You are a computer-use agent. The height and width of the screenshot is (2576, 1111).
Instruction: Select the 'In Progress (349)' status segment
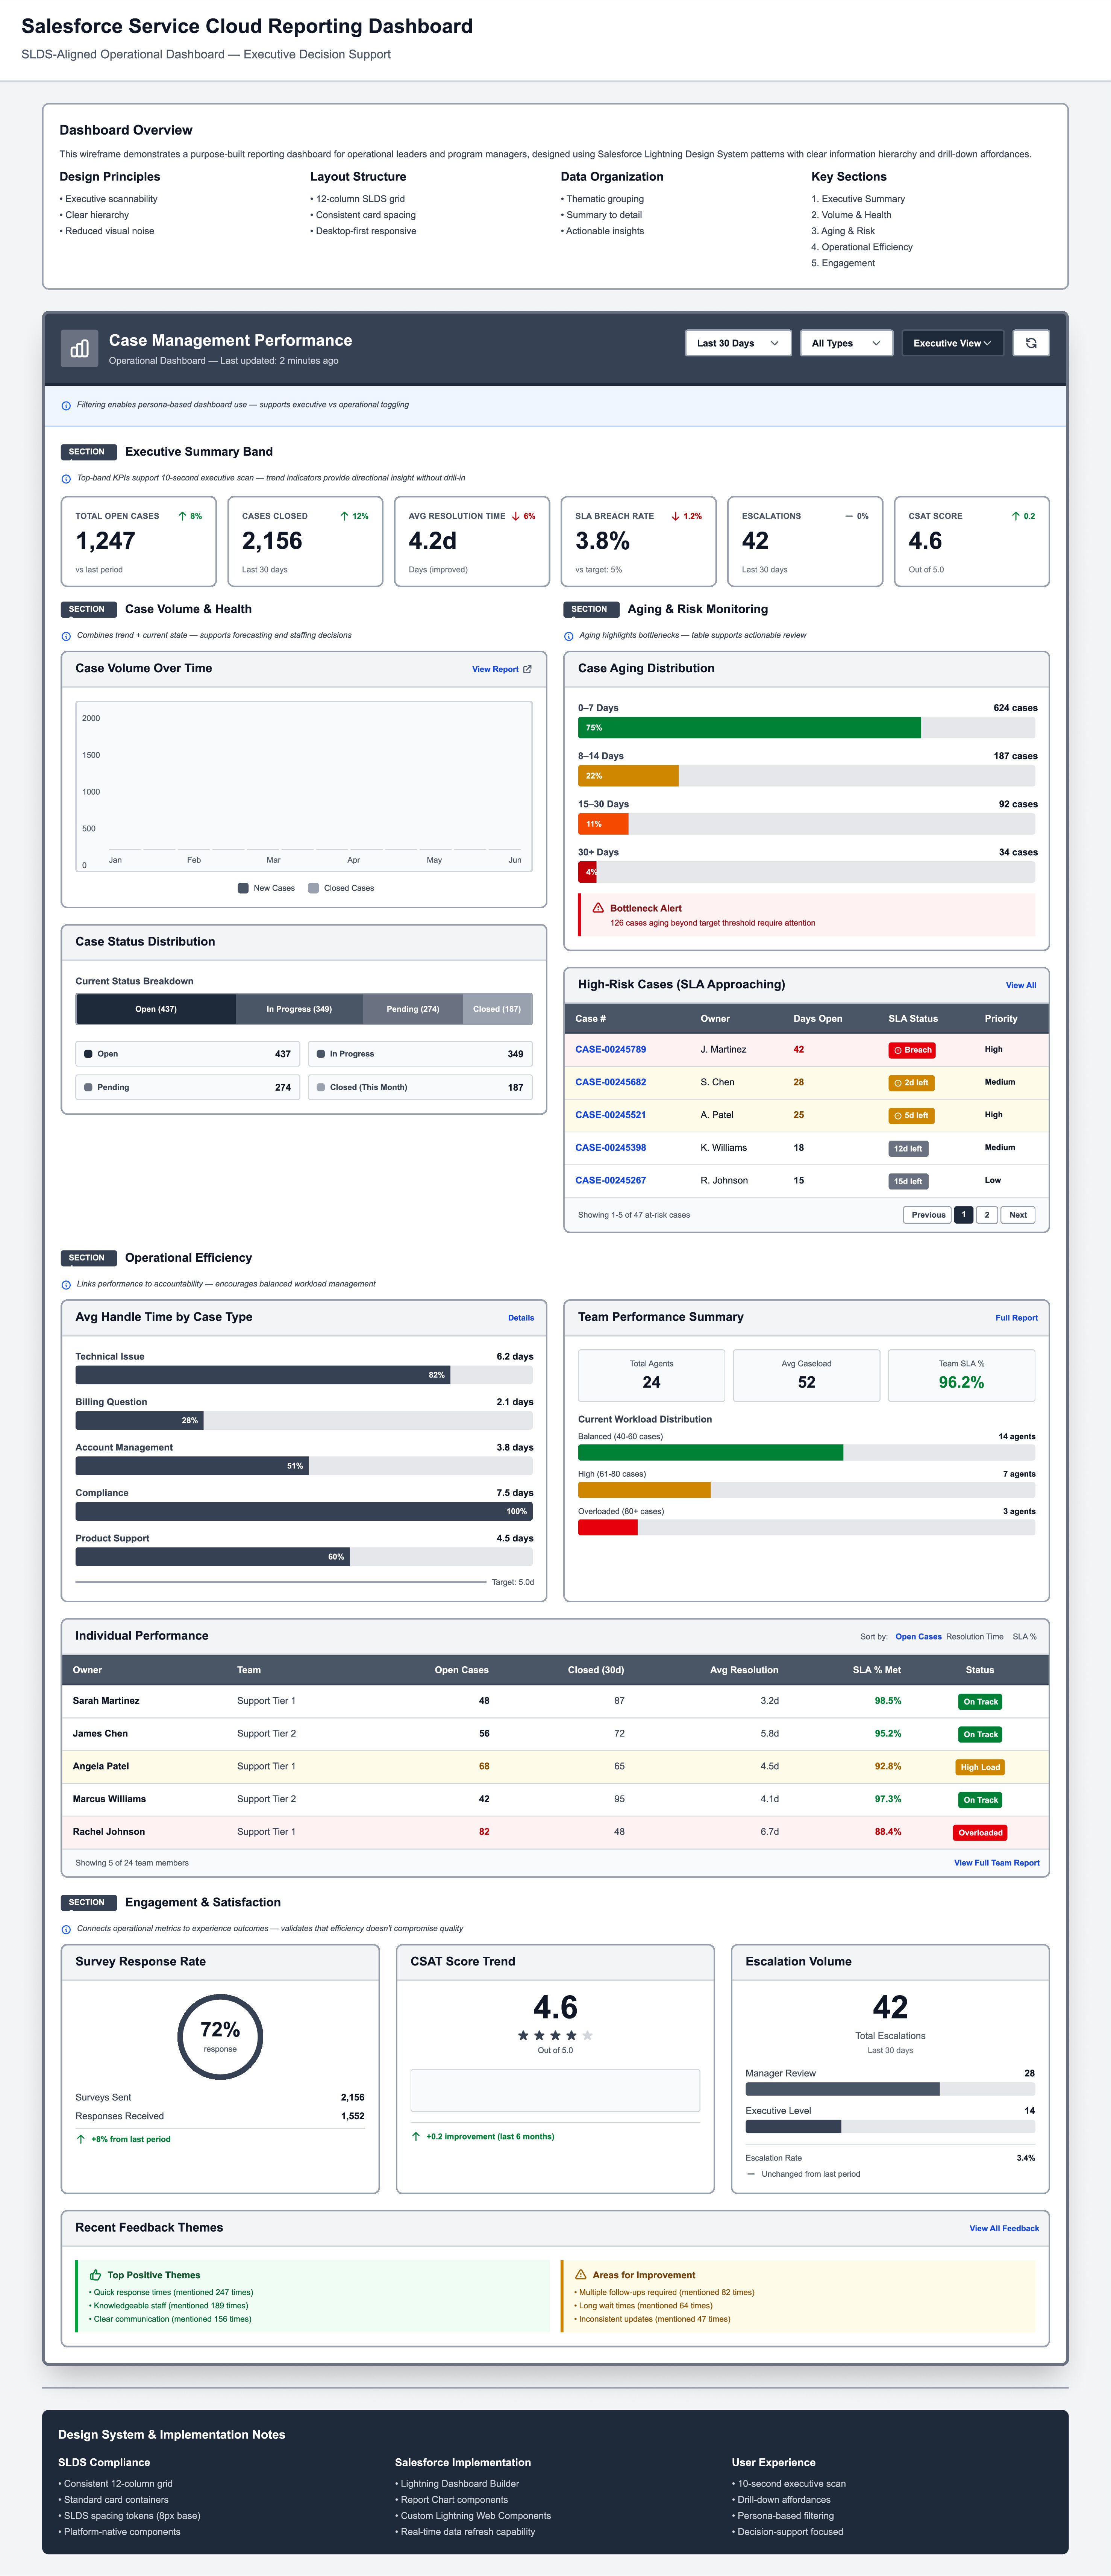[299, 1009]
